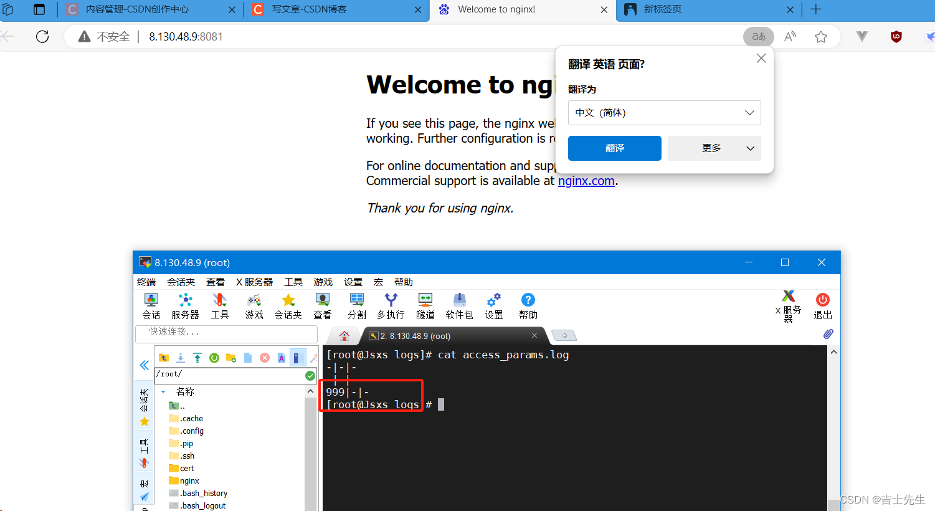
Task: Select the .bash_history file
Action: (x=198, y=493)
